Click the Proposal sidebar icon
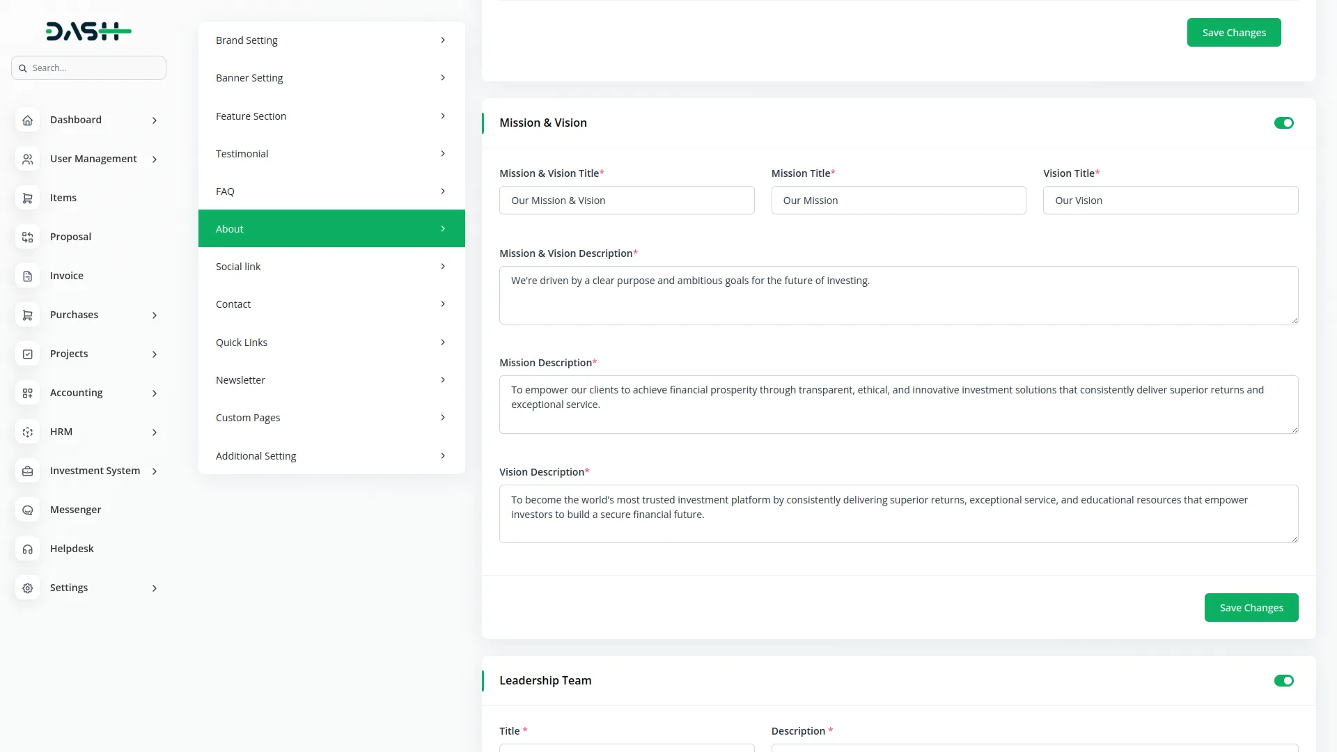Image resolution: width=1337 pixels, height=752 pixels. [x=27, y=237]
